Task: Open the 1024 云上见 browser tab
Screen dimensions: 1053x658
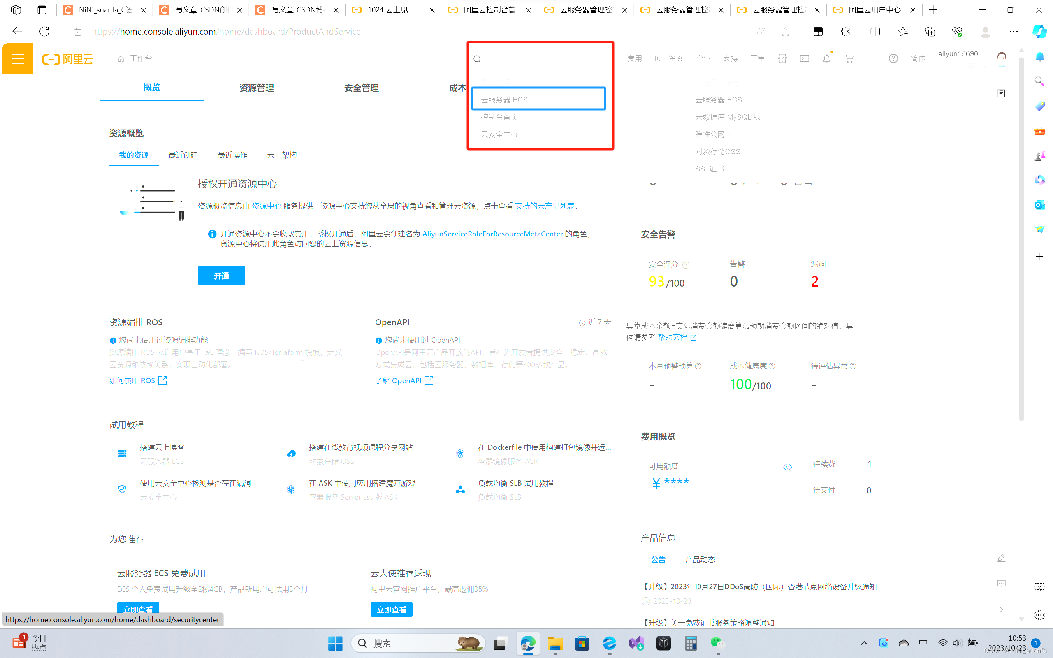Action: [393, 9]
